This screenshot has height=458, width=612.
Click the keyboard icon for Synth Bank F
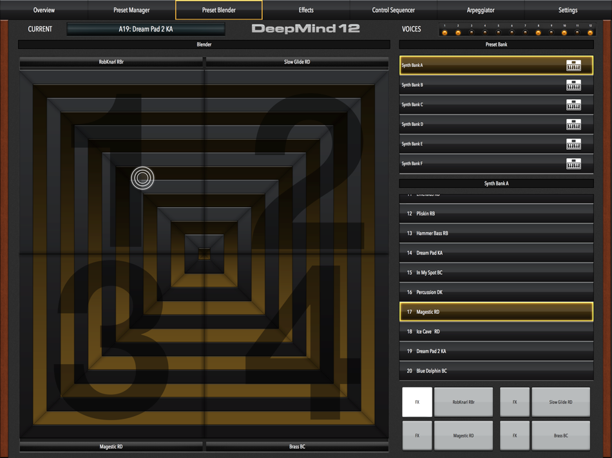coord(573,163)
